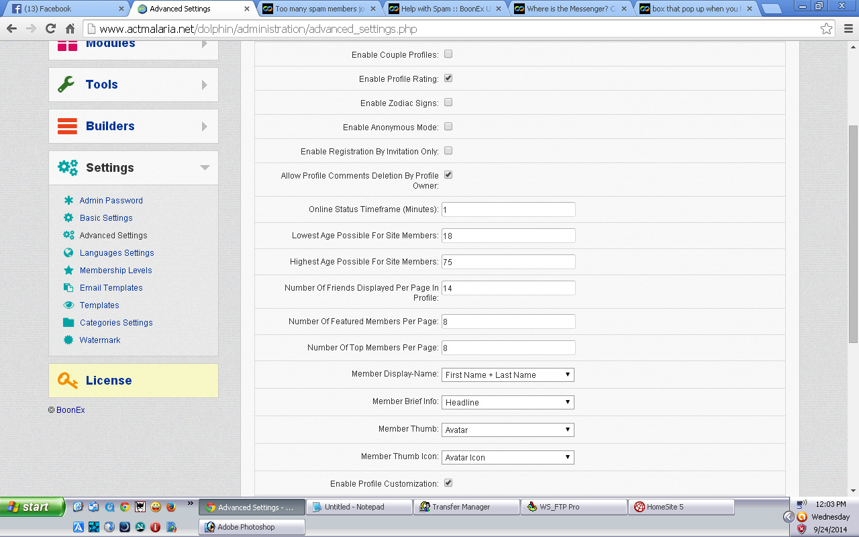Click the License key icon
This screenshot has height=537, width=859.
tap(68, 381)
